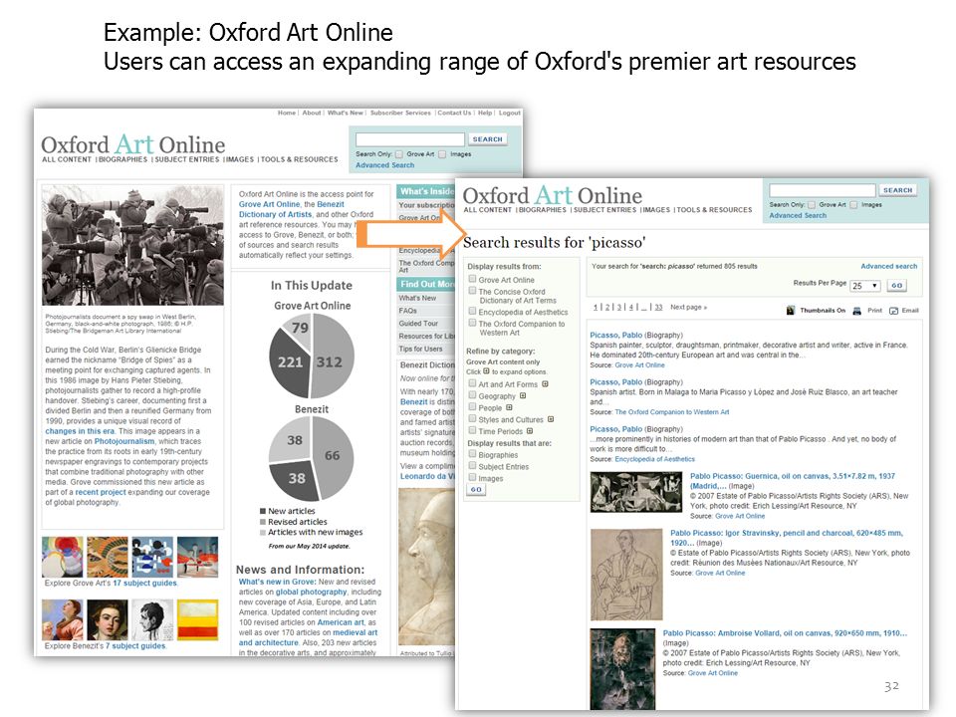Expand Styles and Cultures category
The width and height of the screenshot is (956, 717).
click(x=551, y=419)
